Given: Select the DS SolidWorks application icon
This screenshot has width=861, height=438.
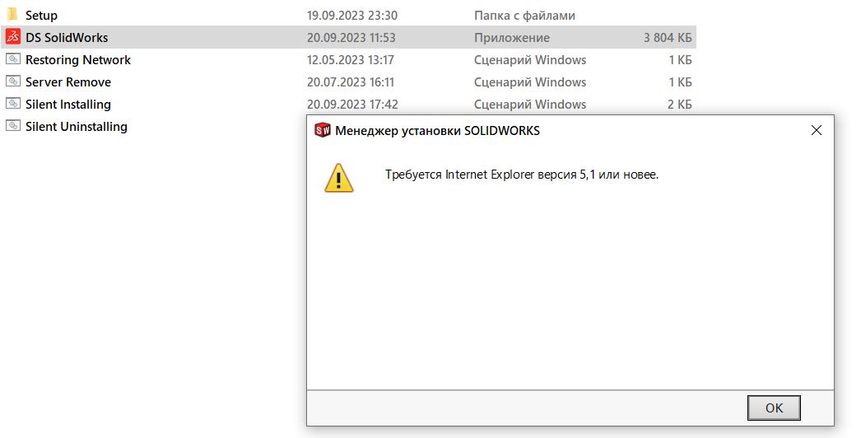Looking at the screenshot, I should point(13,37).
